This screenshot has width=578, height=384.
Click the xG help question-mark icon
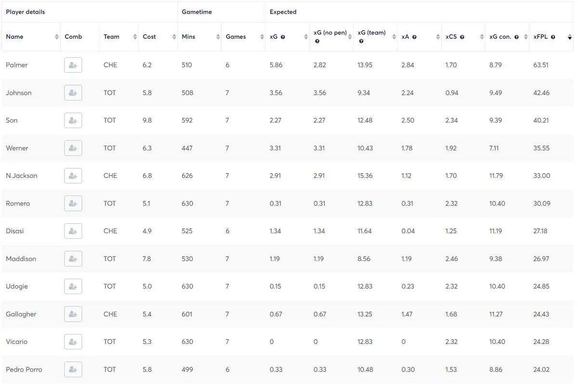283,37
